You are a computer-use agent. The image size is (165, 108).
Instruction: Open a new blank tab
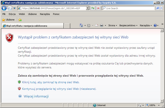[67, 26]
